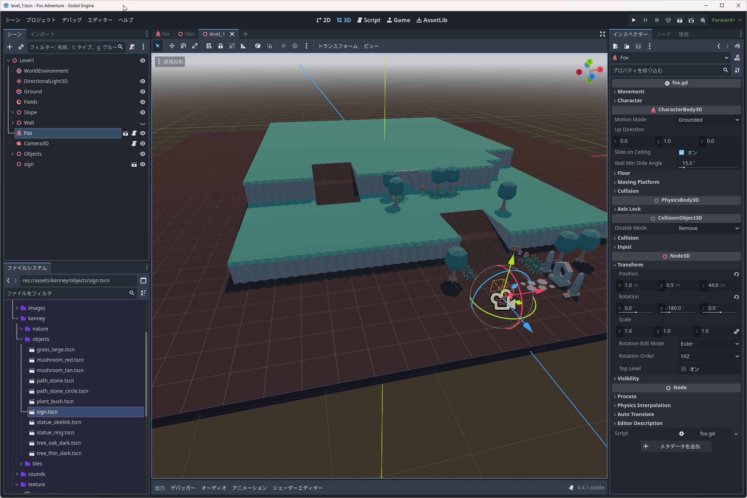The width and height of the screenshot is (747, 498).
Task: Select tree_oak_dark.tscn in the file list
Action: [59, 443]
